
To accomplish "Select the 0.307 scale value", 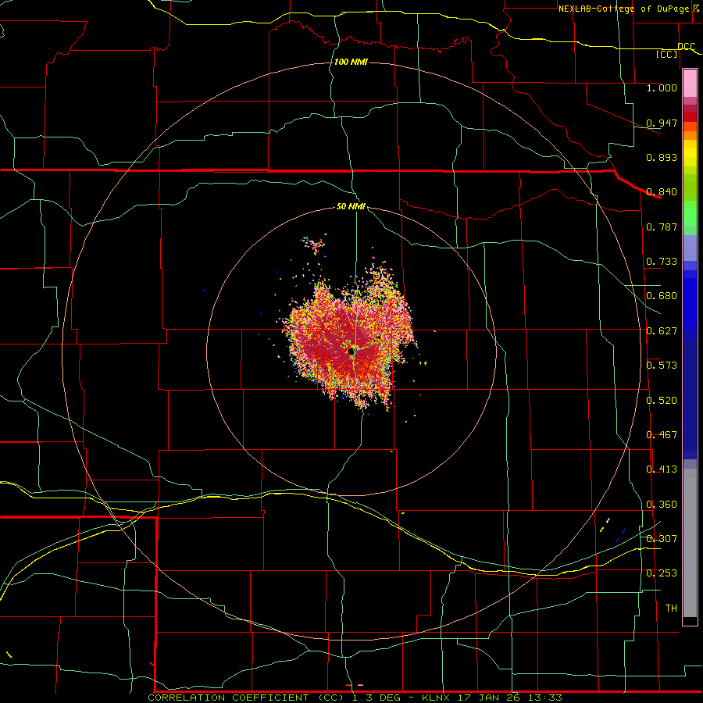I will point(662,539).
